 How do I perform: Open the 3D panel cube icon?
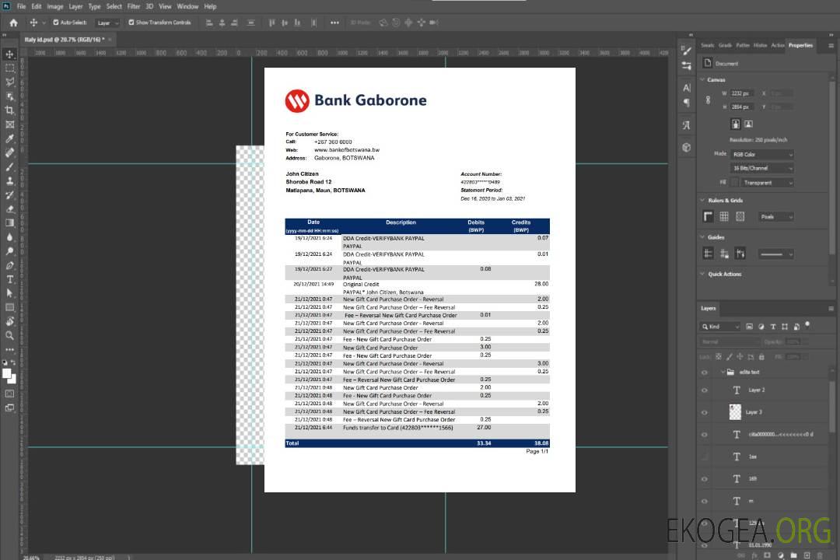click(x=687, y=147)
